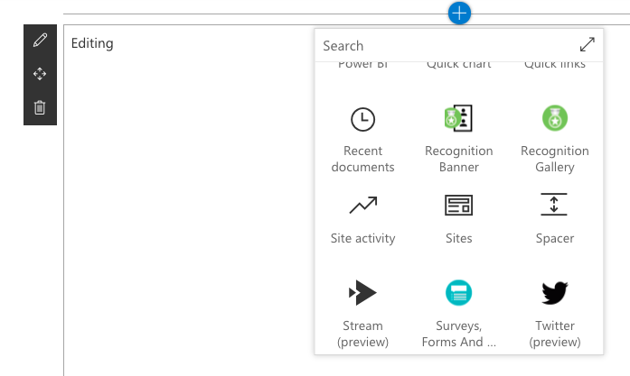This screenshot has width=630, height=376.
Task: Add the Recent documents web part
Action: [362, 138]
